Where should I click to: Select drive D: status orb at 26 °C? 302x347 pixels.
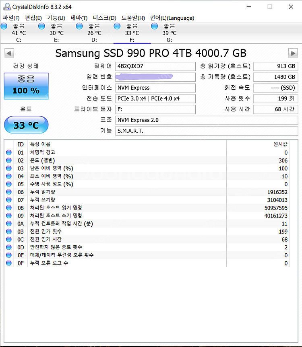79,26
